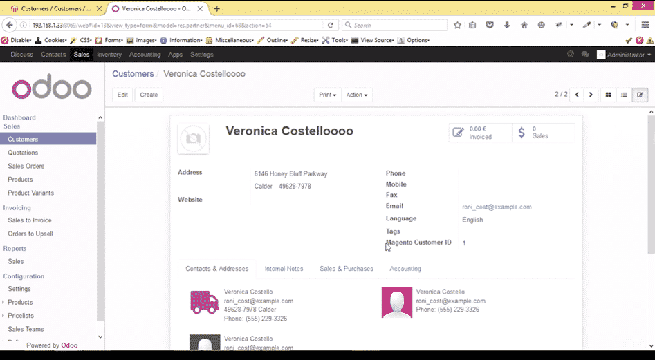This screenshot has height=360, width=655.
Task: Click the Invoiced stat button
Action: (x=480, y=133)
